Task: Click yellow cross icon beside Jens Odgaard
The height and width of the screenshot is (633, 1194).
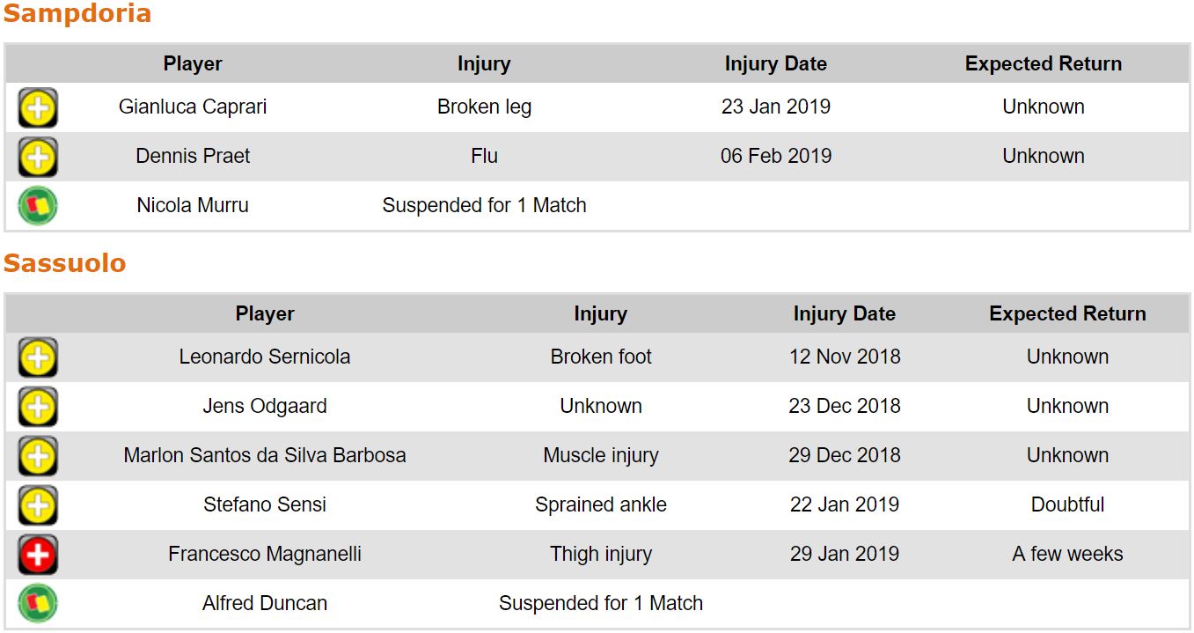Action: 38,408
